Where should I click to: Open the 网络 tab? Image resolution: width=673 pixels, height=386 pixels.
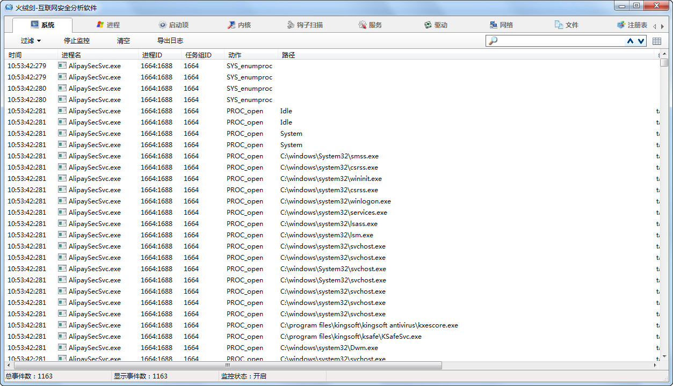pos(501,25)
